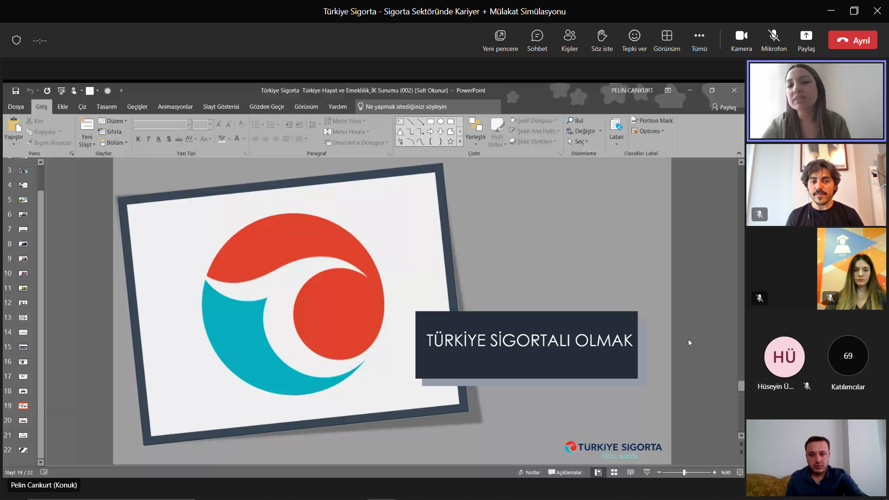Screen dimensions: 889x500
Task: Click Notlar in the status bar
Action: coord(529,472)
